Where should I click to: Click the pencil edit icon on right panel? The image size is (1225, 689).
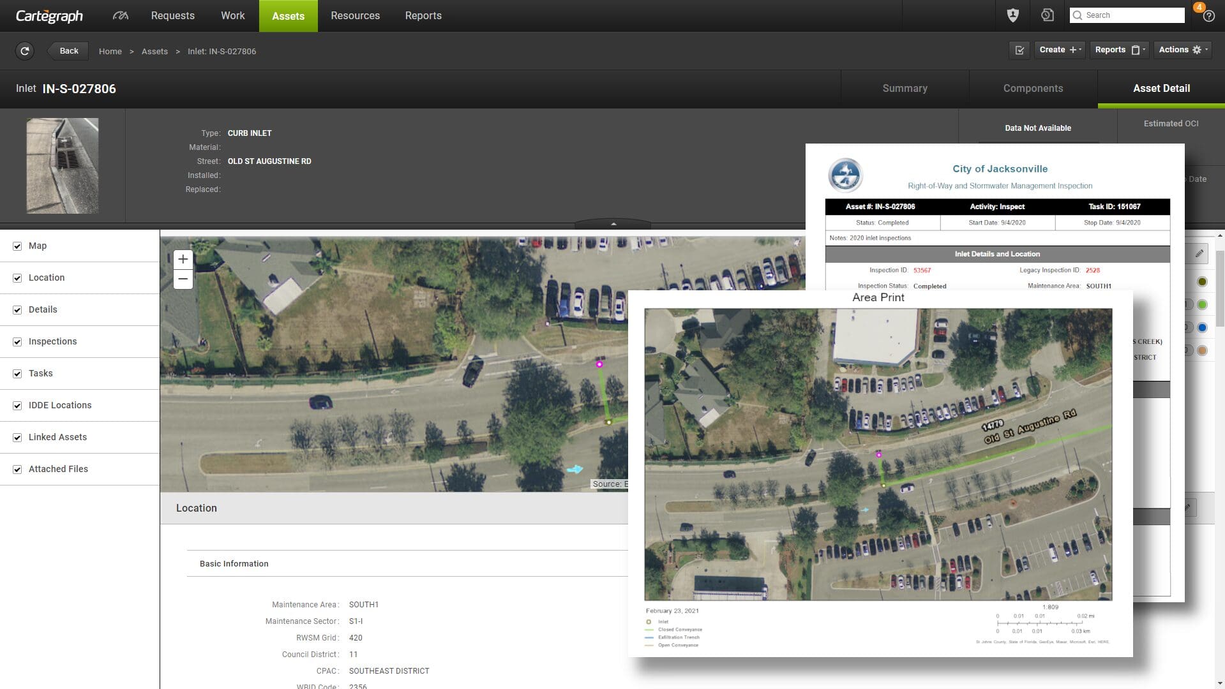click(x=1199, y=253)
